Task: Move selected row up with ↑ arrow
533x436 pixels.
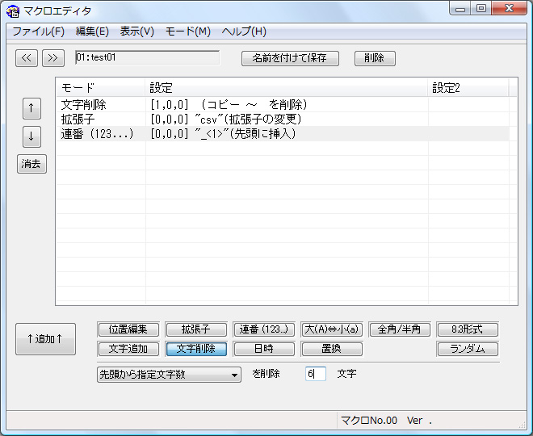Action: pyautogui.click(x=31, y=108)
